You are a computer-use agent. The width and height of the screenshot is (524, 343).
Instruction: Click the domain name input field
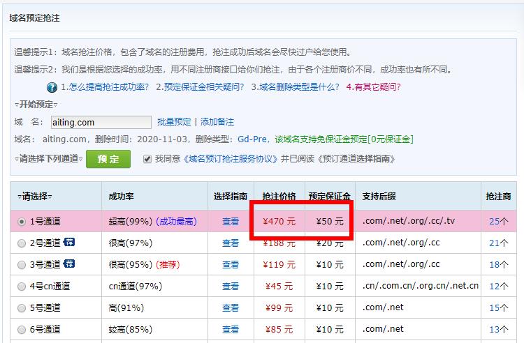click(x=101, y=122)
